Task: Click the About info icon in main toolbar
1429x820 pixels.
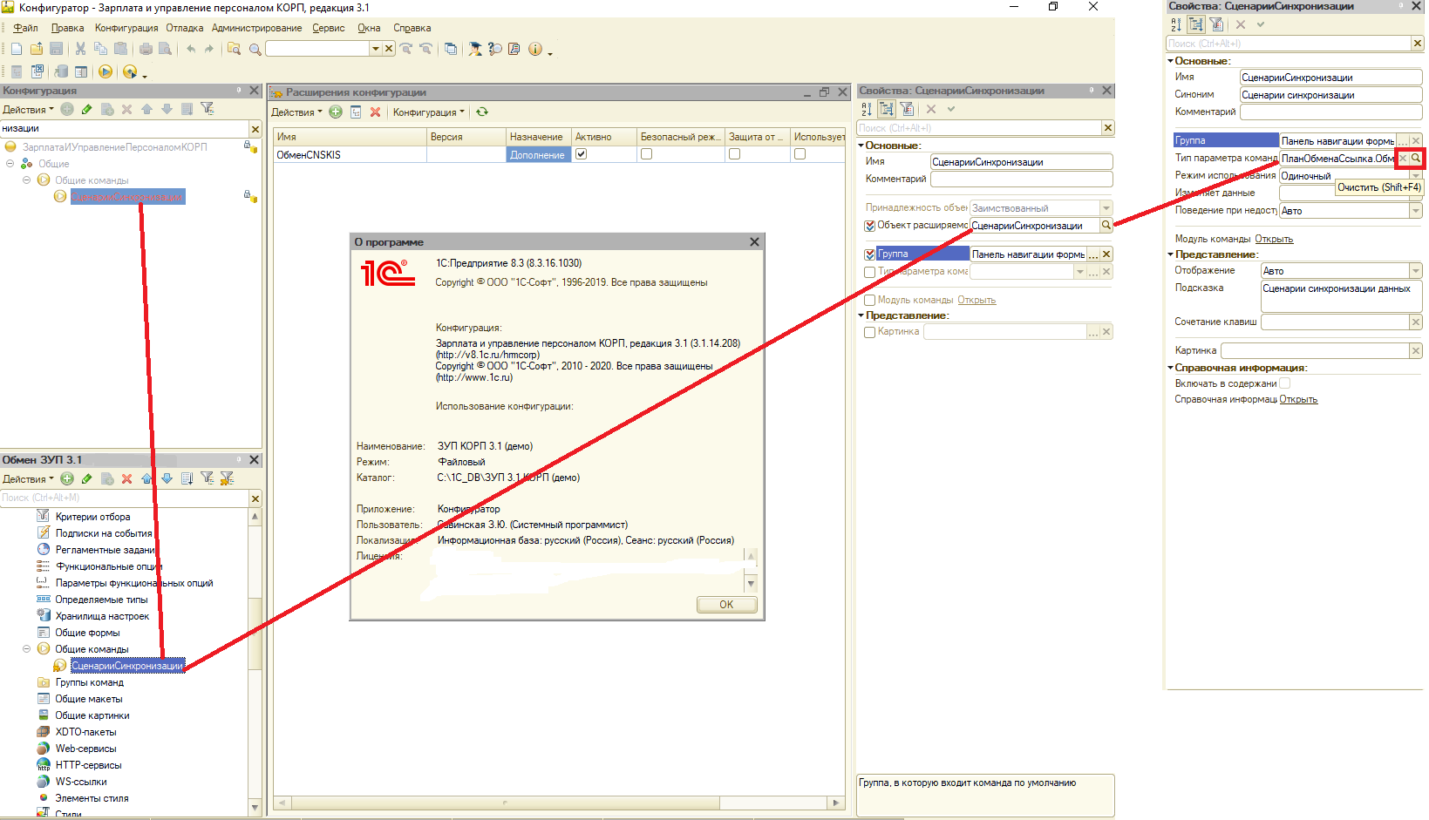Action: [535, 49]
